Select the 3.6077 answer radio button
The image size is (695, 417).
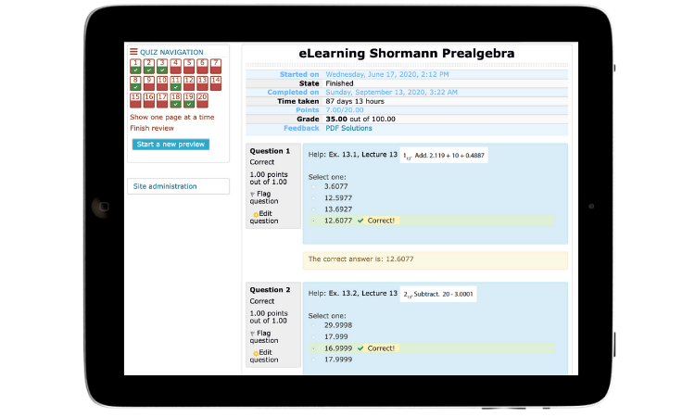[x=313, y=186]
